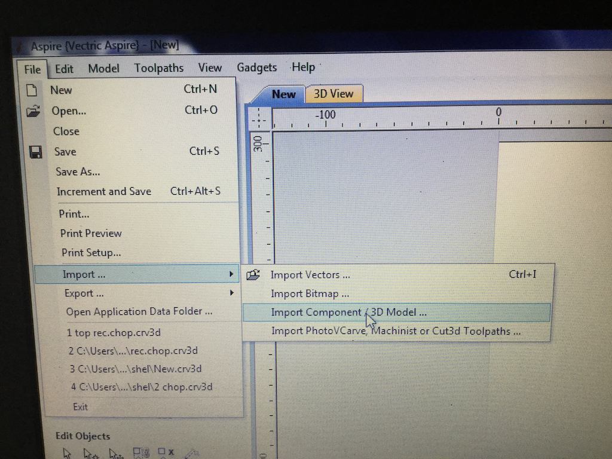
Task: Click the Aspire window title bar text
Action: tap(105, 45)
